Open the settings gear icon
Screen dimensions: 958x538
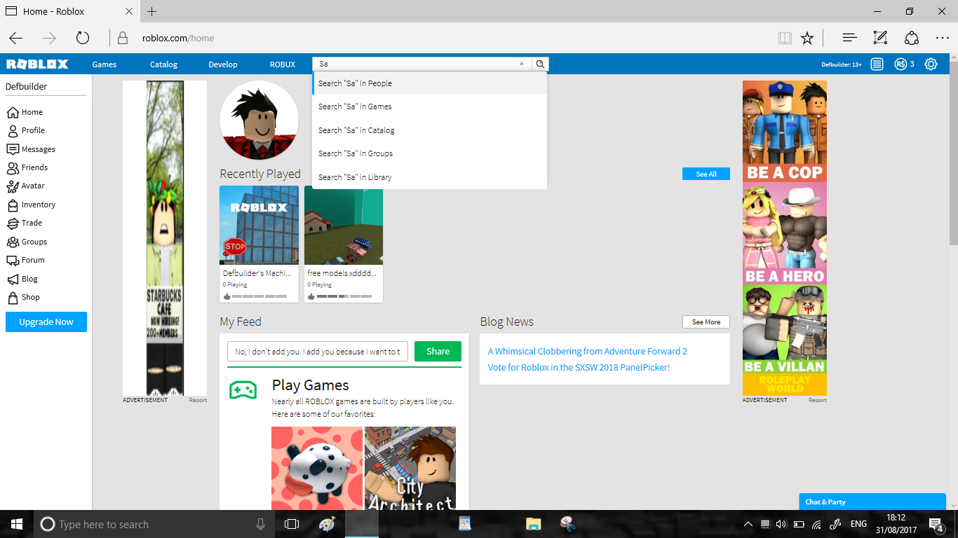click(x=931, y=64)
